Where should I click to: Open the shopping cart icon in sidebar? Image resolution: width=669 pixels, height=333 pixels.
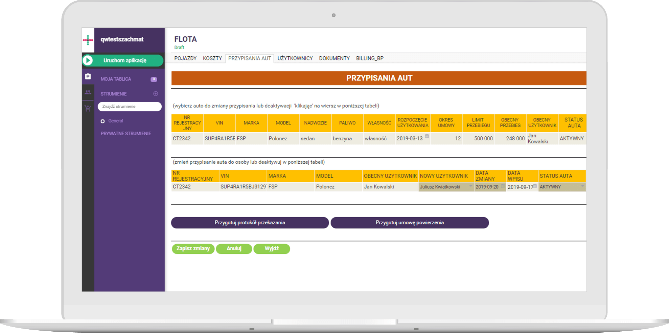click(x=88, y=108)
